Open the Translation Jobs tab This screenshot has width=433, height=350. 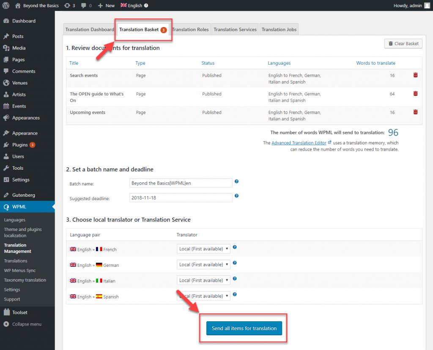pyautogui.click(x=279, y=30)
